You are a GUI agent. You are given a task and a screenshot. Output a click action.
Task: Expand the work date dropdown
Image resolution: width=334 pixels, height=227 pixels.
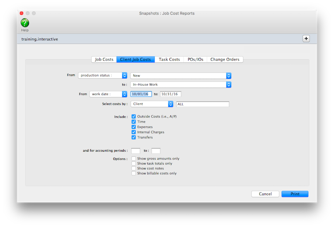coord(108,94)
